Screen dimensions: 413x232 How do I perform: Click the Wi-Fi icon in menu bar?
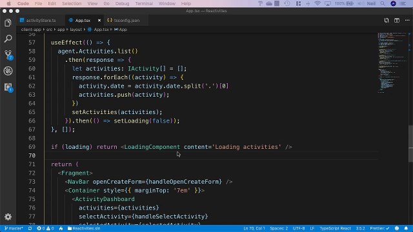pyautogui.click(x=317, y=3)
